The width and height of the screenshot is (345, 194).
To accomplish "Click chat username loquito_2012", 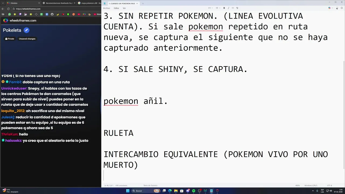I will click(x=13, y=111).
